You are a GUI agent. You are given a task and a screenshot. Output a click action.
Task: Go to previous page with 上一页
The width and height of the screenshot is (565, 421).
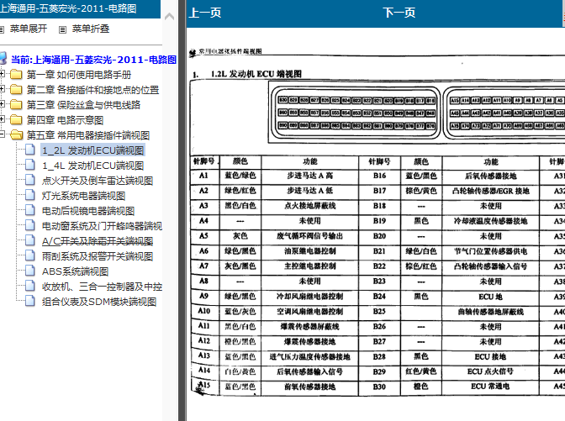[205, 13]
